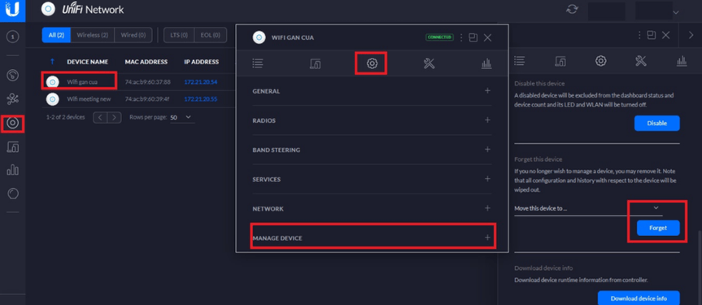702x305 pixels.
Task: Open IP address 172.21.20.55 link
Action: [201, 99]
